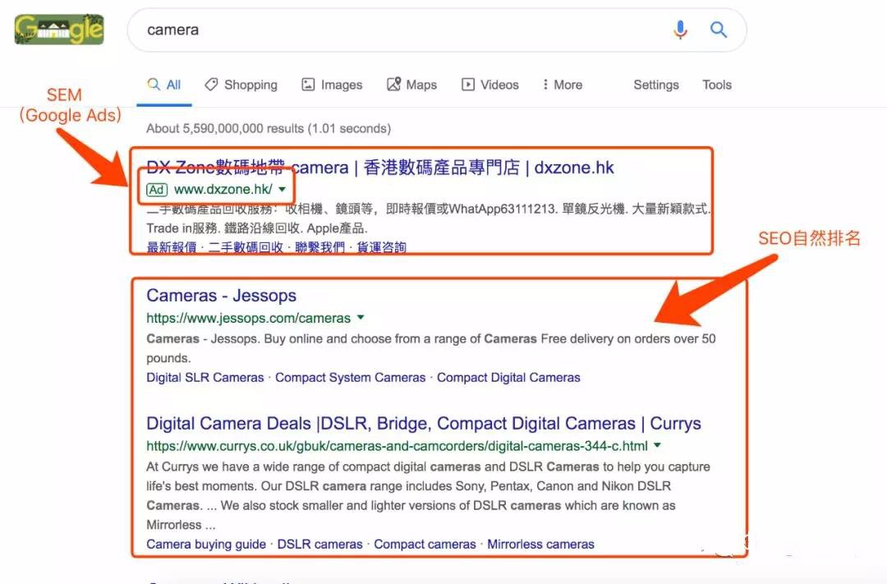Expand dropdown arrow beside currys.co.uk URL
This screenshot has width=887, height=584.
point(657,445)
